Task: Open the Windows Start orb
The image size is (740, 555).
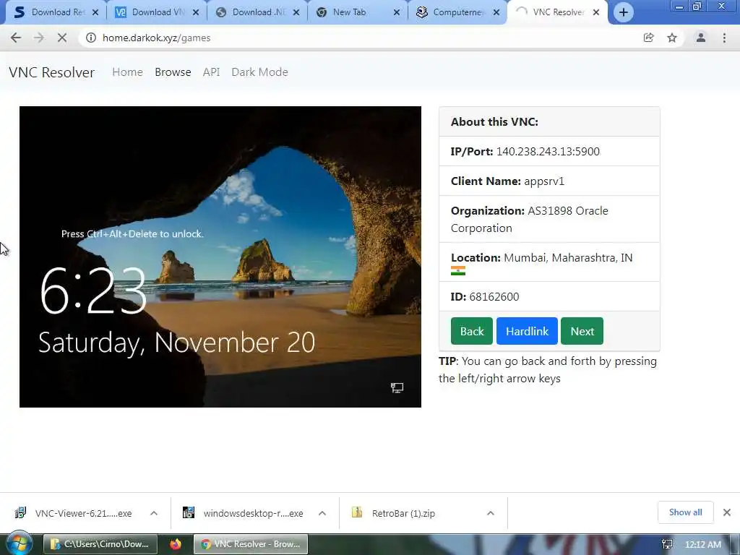Action: point(20,543)
